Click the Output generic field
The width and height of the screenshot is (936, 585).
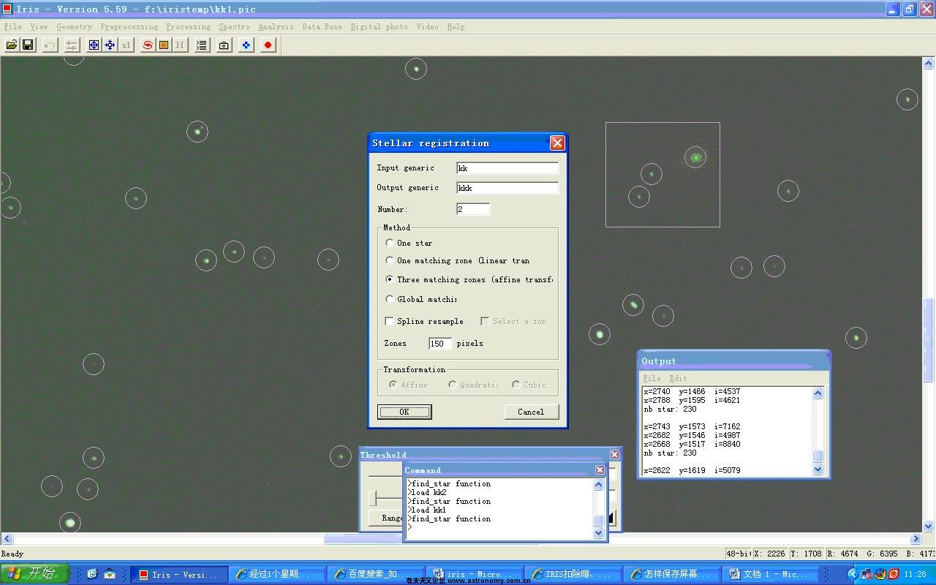click(x=507, y=188)
